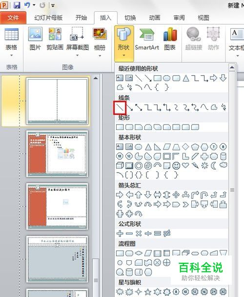Open the 文件 File tab
This screenshot has height=297, width=244.
click(x=13, y=18)
